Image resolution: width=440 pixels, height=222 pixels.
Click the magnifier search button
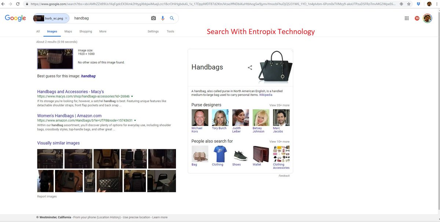click(x=172, y=18)
